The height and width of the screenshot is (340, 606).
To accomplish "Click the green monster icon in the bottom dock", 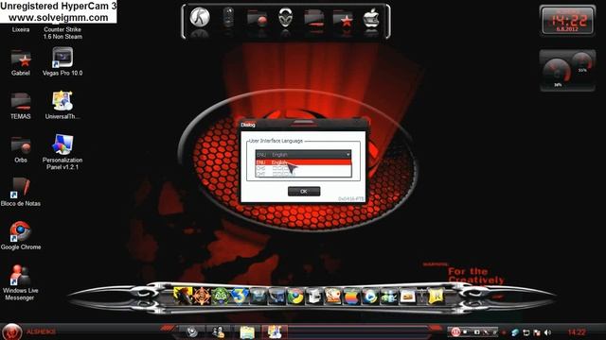I will [x=221, y=297].
